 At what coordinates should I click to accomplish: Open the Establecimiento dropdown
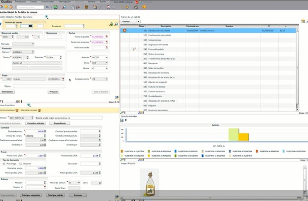coord(100,79)
